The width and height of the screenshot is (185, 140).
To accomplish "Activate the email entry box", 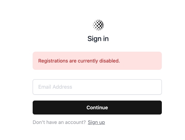I will [x=97, y=87].
